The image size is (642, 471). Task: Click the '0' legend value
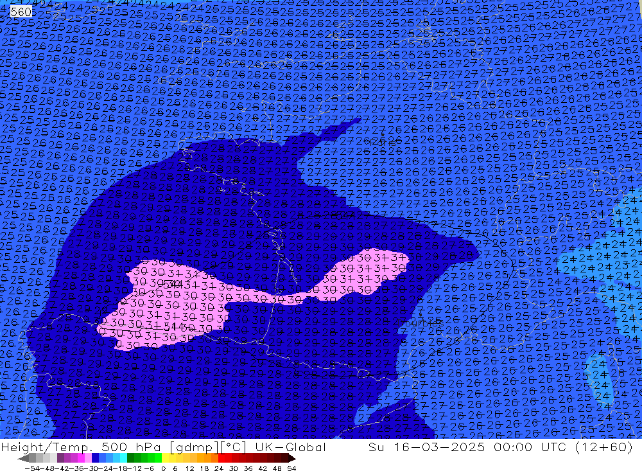coord(163,468)
